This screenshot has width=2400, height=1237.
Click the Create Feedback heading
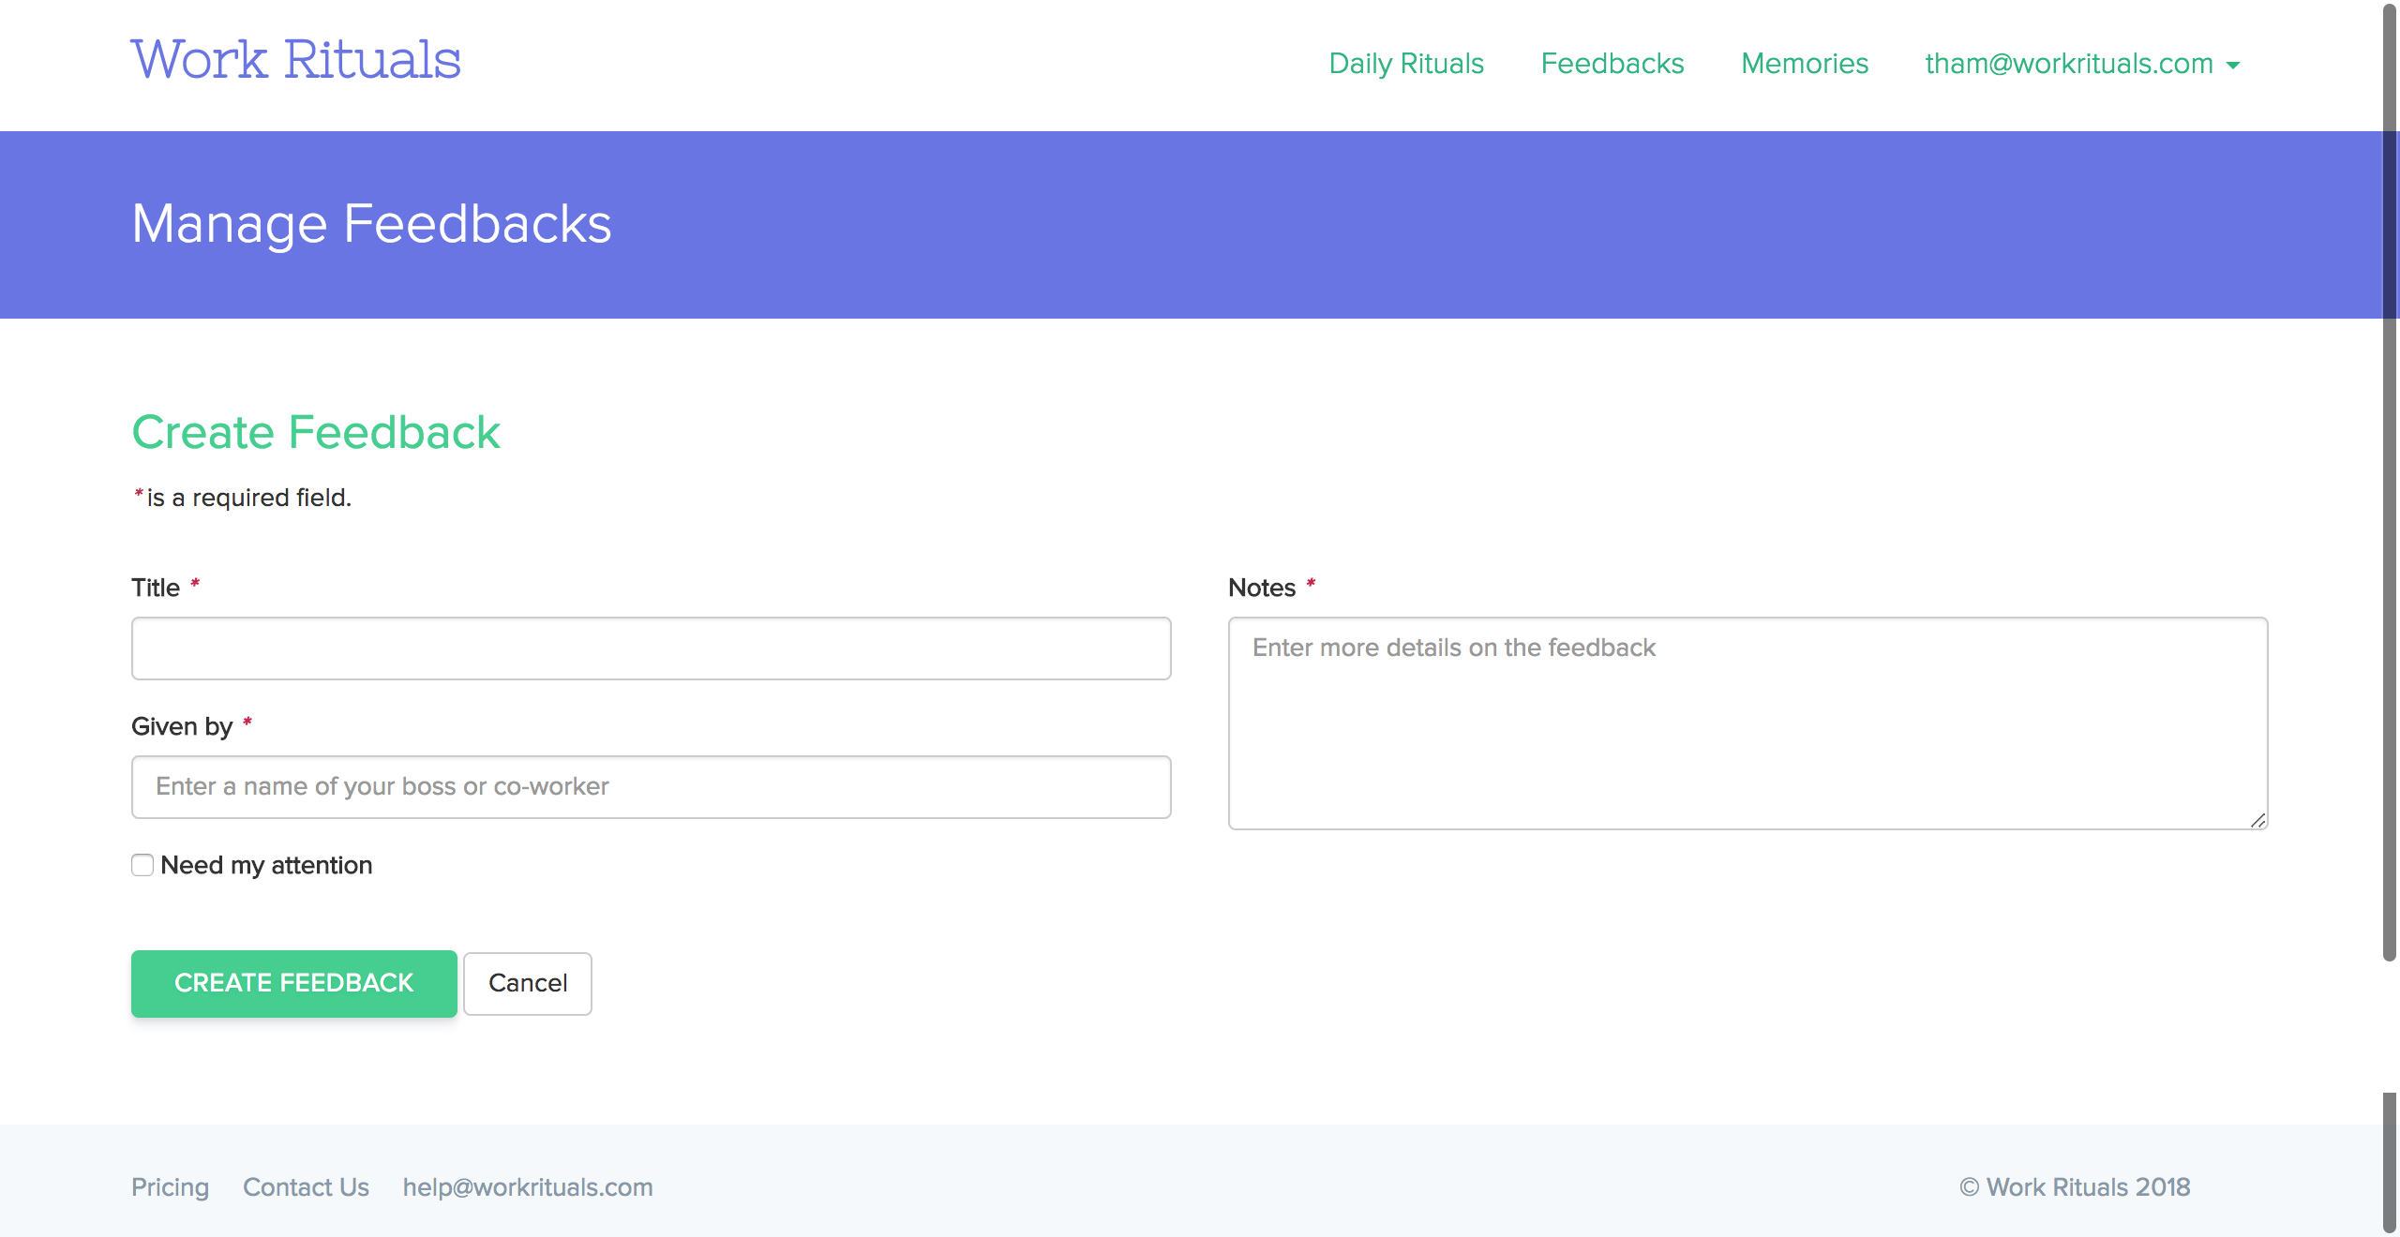tap(316, 432)
